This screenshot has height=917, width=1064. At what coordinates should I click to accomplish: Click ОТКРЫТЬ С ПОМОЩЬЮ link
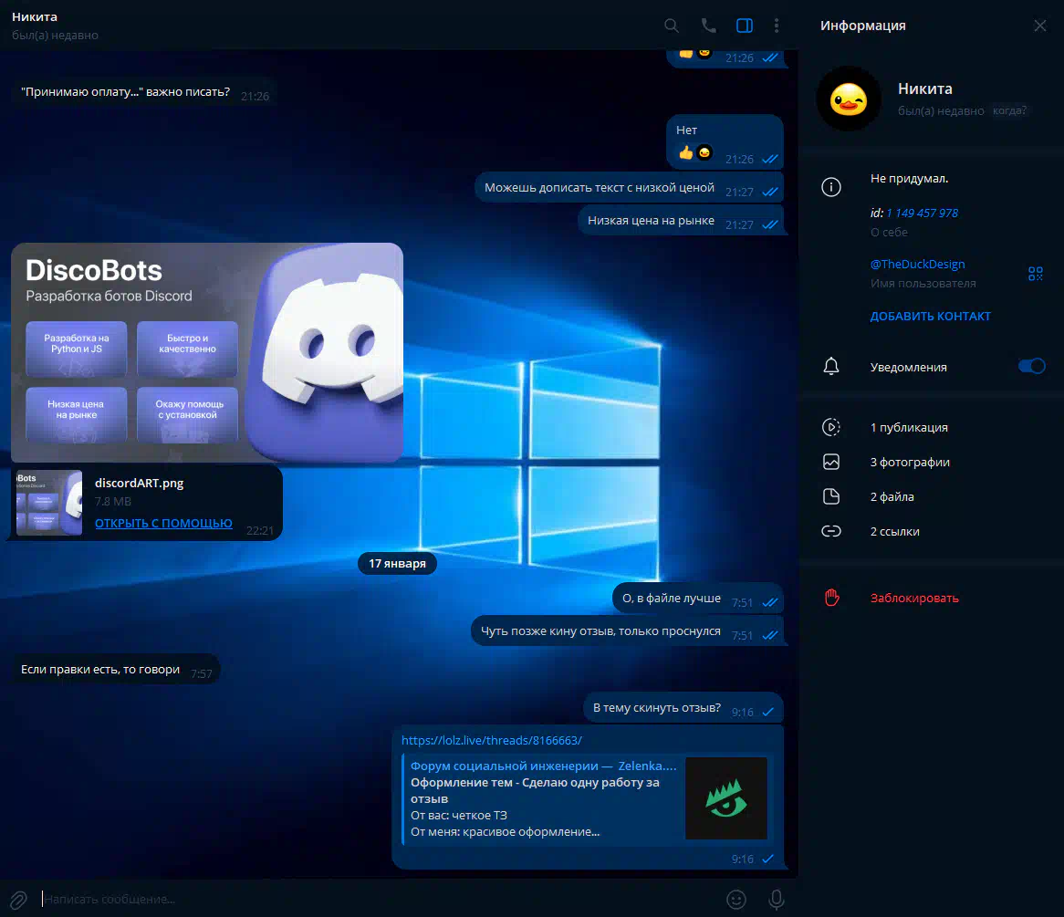click(x=163, y=524)
